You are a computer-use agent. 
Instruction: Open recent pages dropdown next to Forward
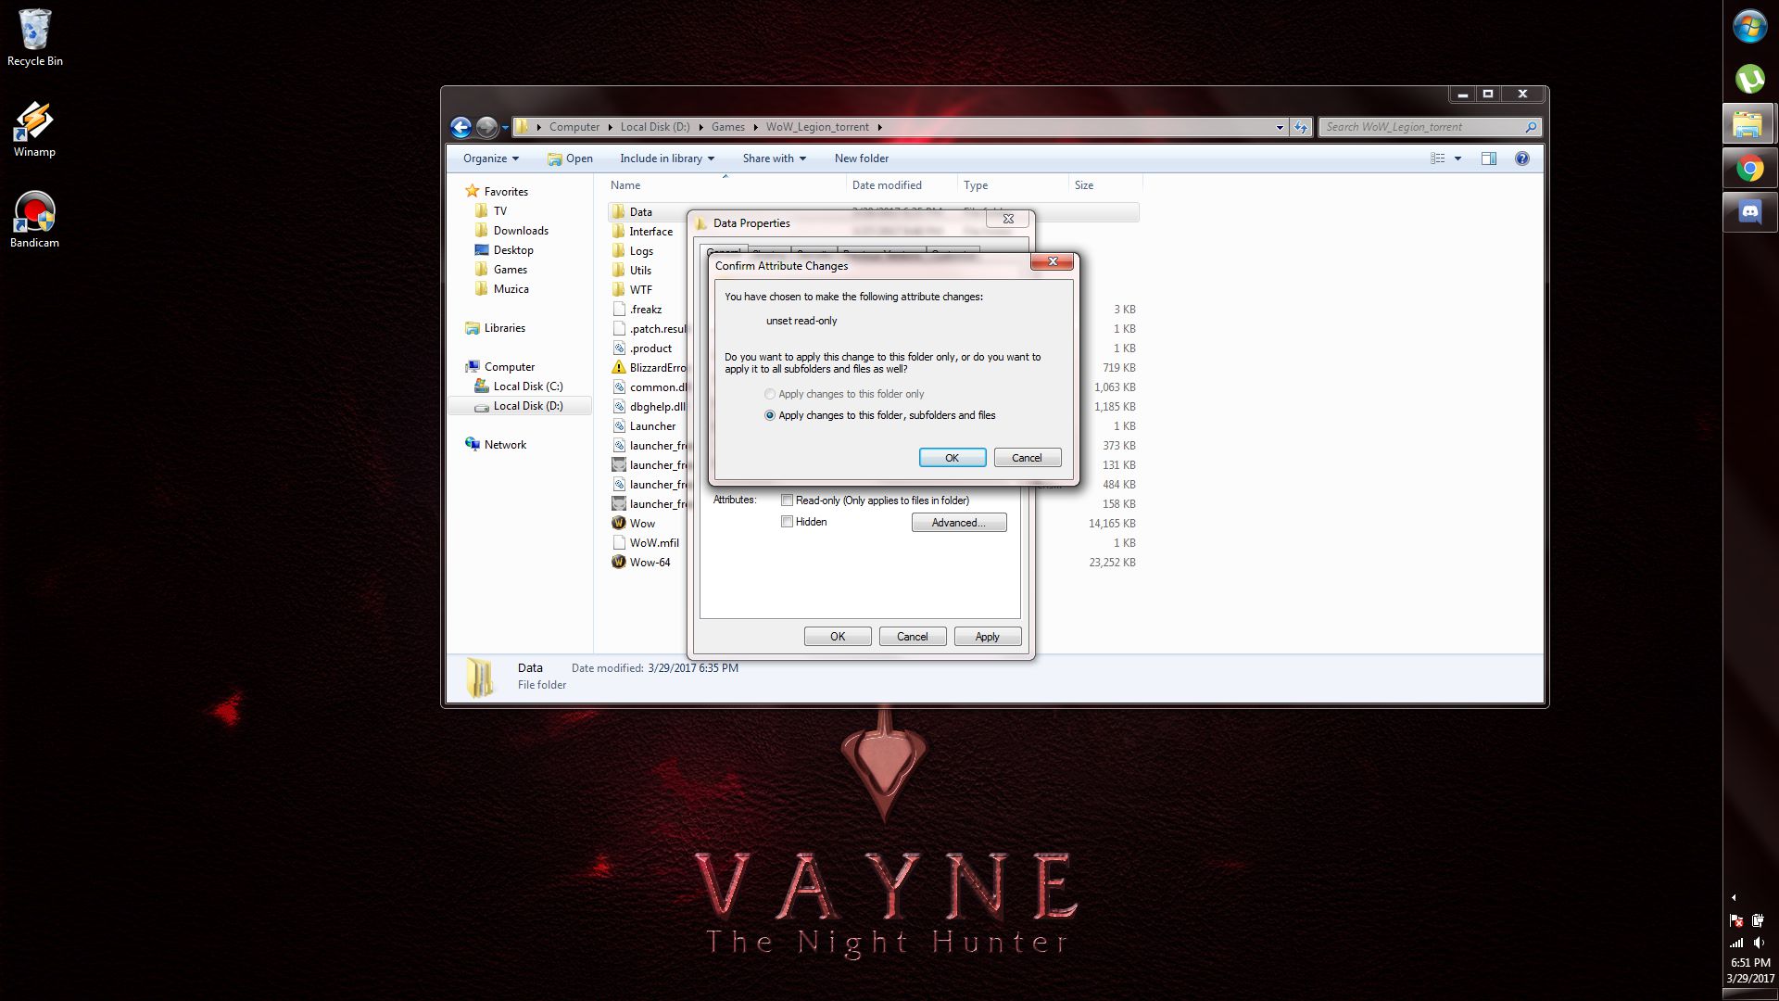[x=505, y=128]
